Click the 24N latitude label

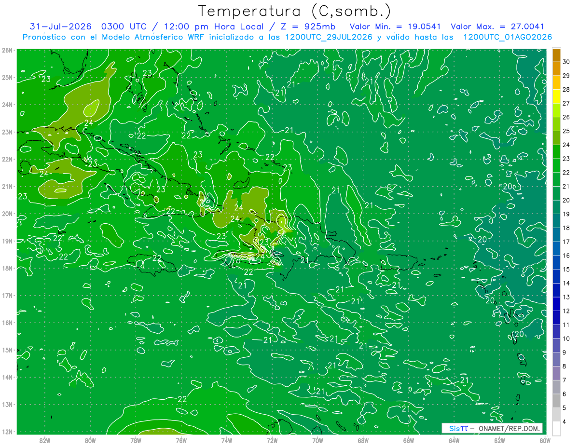(8, 105)
